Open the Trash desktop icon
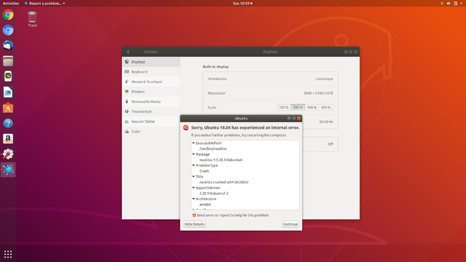The width and height of the screenshot is (466, 262). point(32,19)
